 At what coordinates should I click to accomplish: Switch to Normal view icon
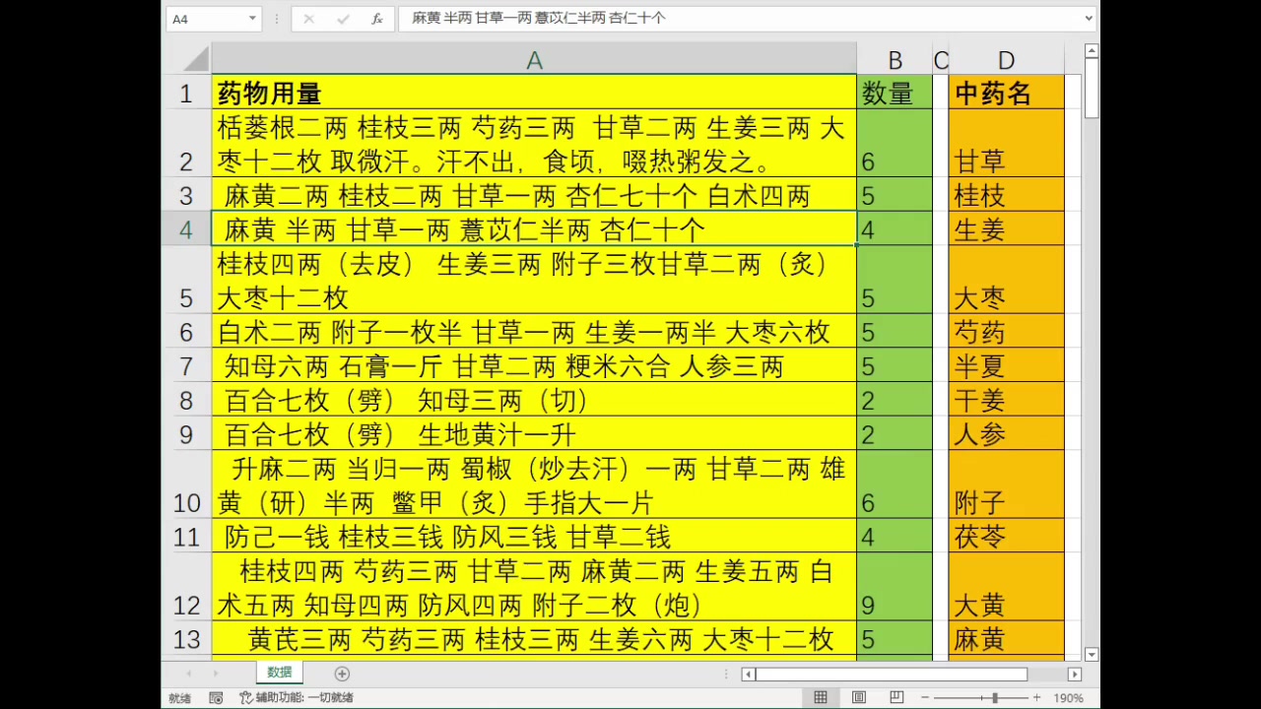tap(821, 697)
